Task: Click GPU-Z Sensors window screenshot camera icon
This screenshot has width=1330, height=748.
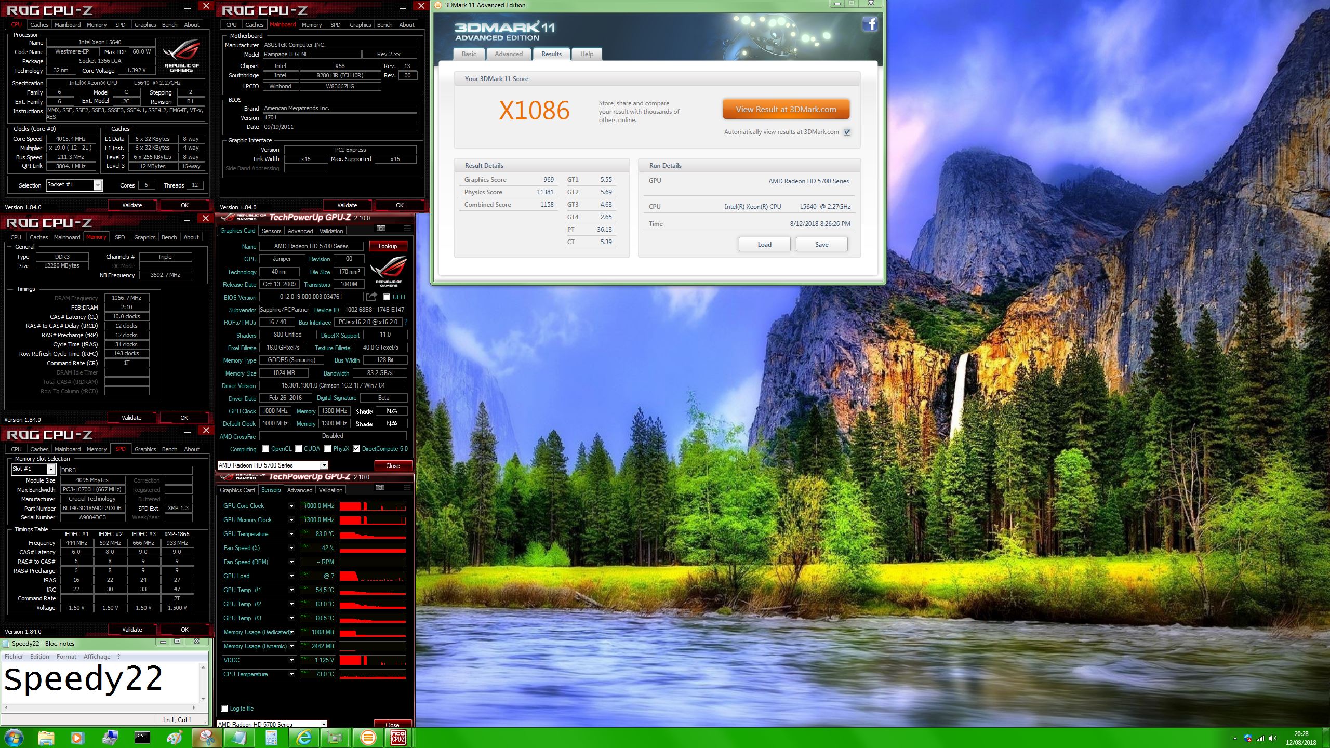Action: 381,487
